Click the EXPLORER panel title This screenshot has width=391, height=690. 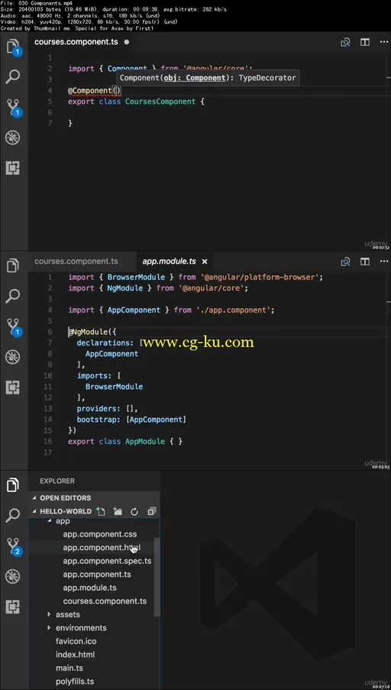coord(57,481)
